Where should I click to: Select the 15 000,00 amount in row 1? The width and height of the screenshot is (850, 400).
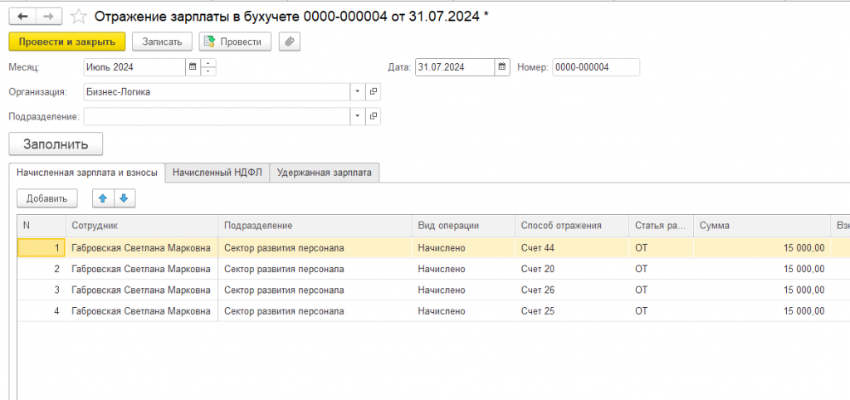(x=762, y=248)
